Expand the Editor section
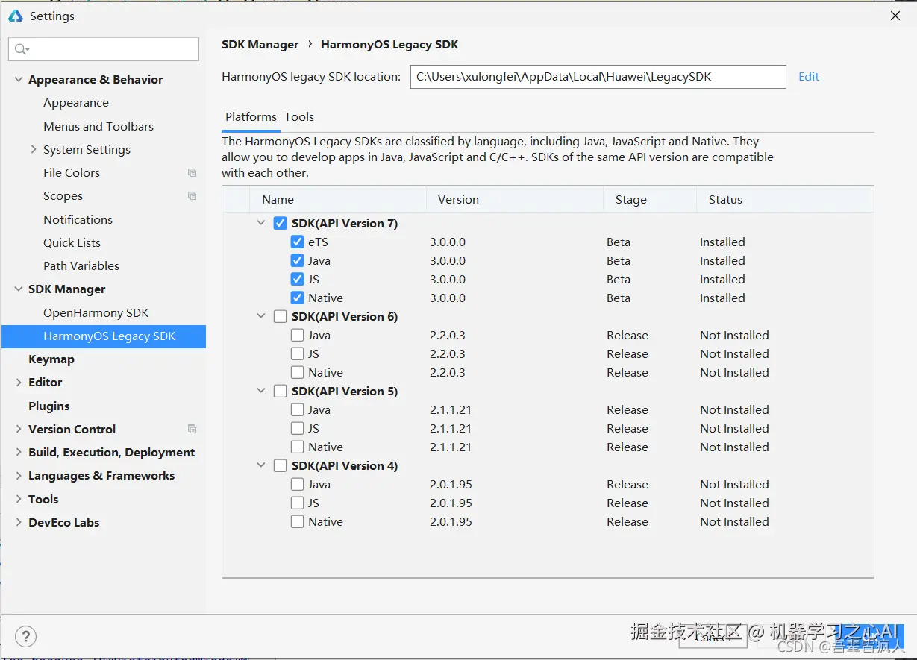This screenshot has width=917, height=660. (19, 382)
